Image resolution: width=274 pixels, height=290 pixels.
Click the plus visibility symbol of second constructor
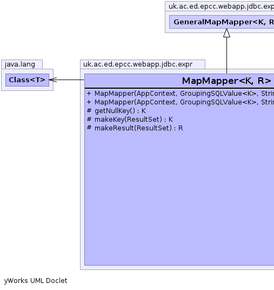pos(89,102)
